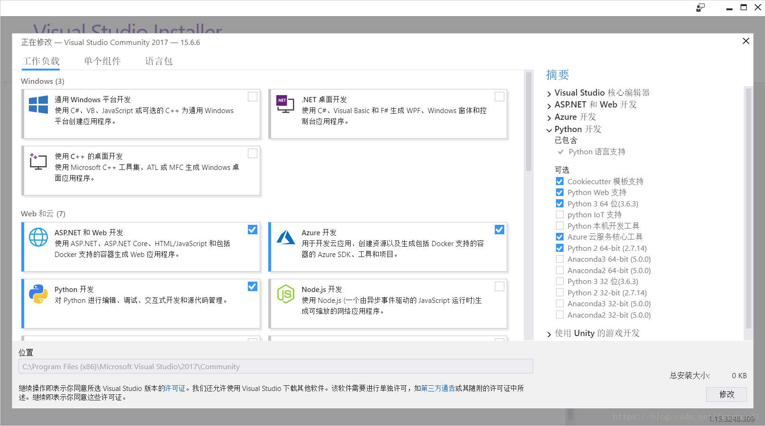
Task: Click the '可选' optional components label
Action: tap(562, 170)
